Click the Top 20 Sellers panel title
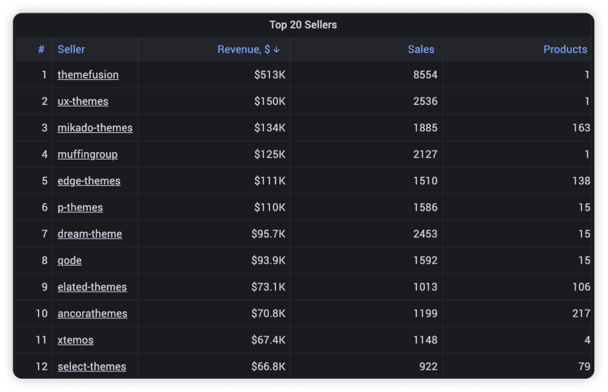Image resolution: width=608 pixels, height=392 pixels. pos(303,25)
